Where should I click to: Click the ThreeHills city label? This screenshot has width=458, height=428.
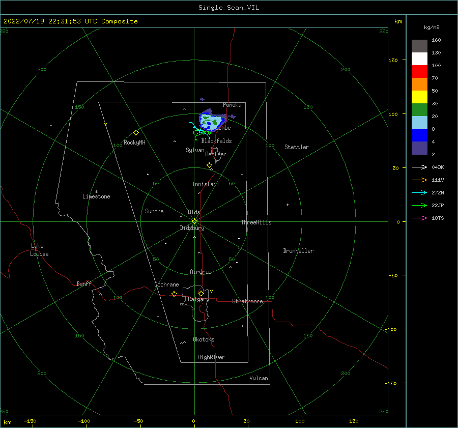256,222
